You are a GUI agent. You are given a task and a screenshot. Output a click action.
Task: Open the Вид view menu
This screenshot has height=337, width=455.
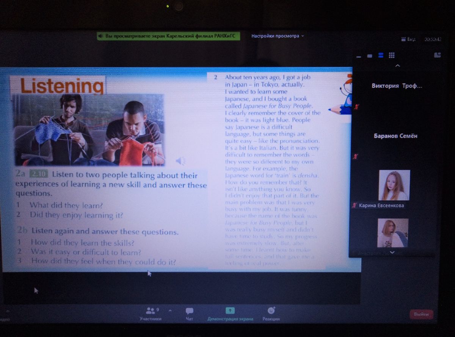pos(409,39)
